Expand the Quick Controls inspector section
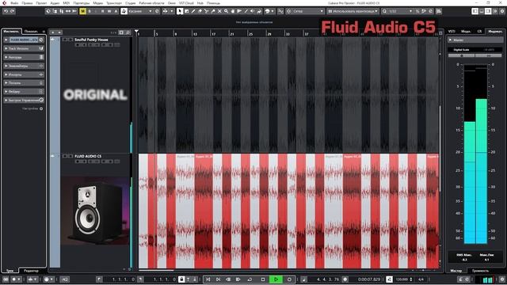 coord(24,101)
